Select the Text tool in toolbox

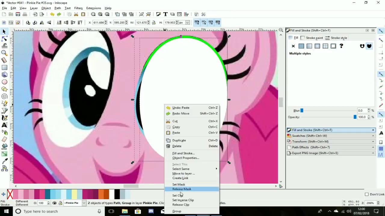[x=4, y=125]
